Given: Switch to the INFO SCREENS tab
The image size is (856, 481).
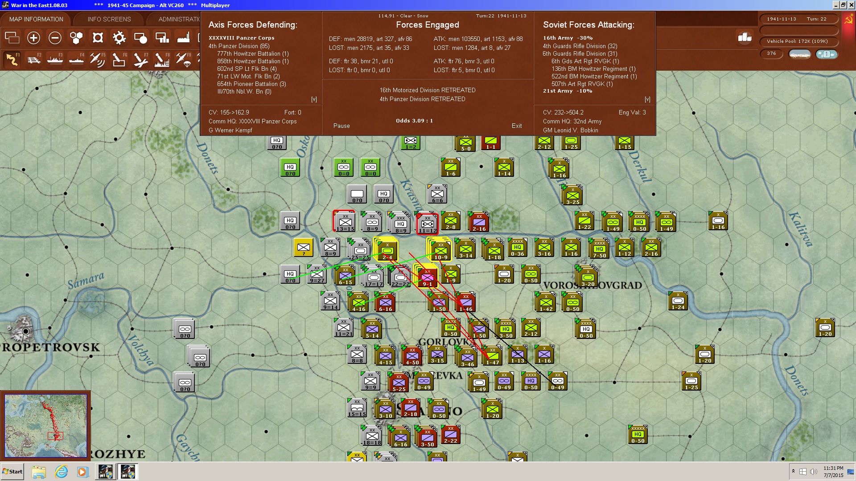Looking at the screenshot, I should [109, 19].
